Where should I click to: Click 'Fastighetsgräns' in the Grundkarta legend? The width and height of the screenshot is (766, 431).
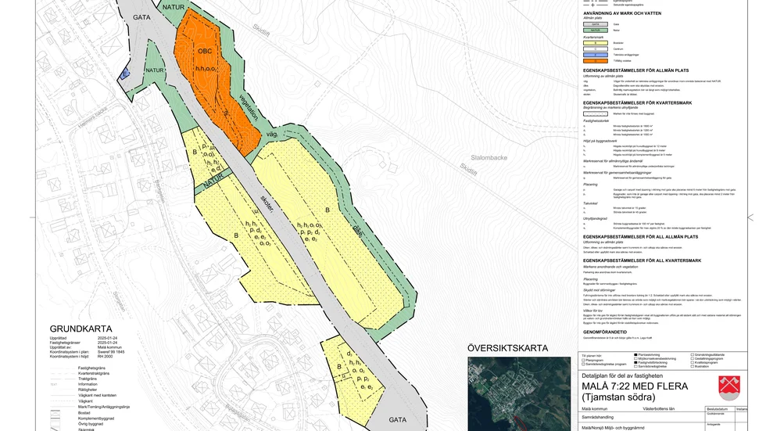point(91,368)
